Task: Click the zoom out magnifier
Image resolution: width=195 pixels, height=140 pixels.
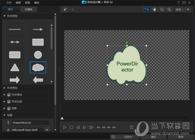Action: pyautogui.click(x=162, y=9)
